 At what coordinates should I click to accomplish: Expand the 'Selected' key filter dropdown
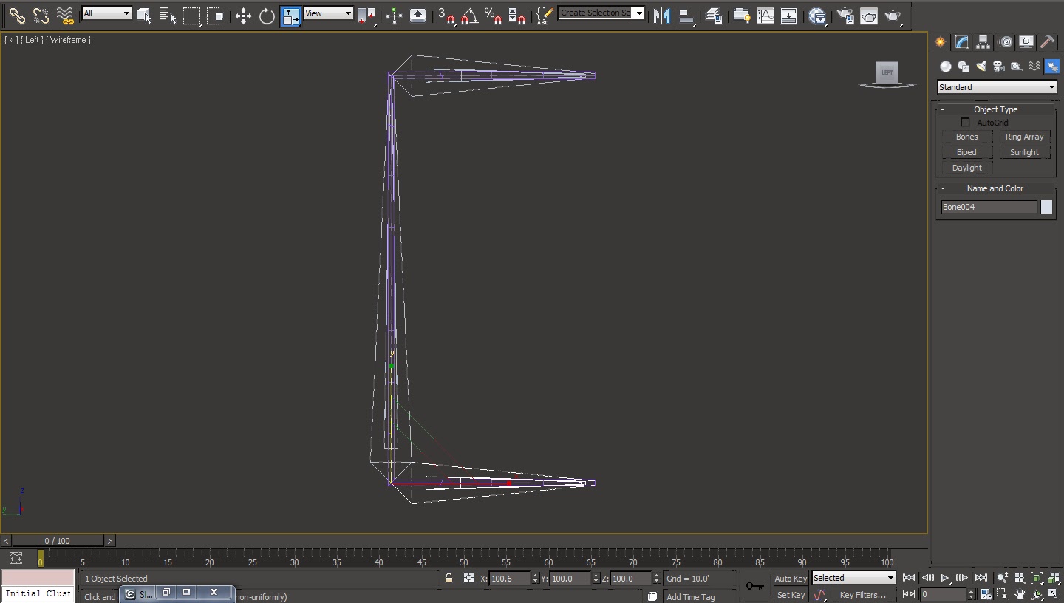(x=853, y=578)
